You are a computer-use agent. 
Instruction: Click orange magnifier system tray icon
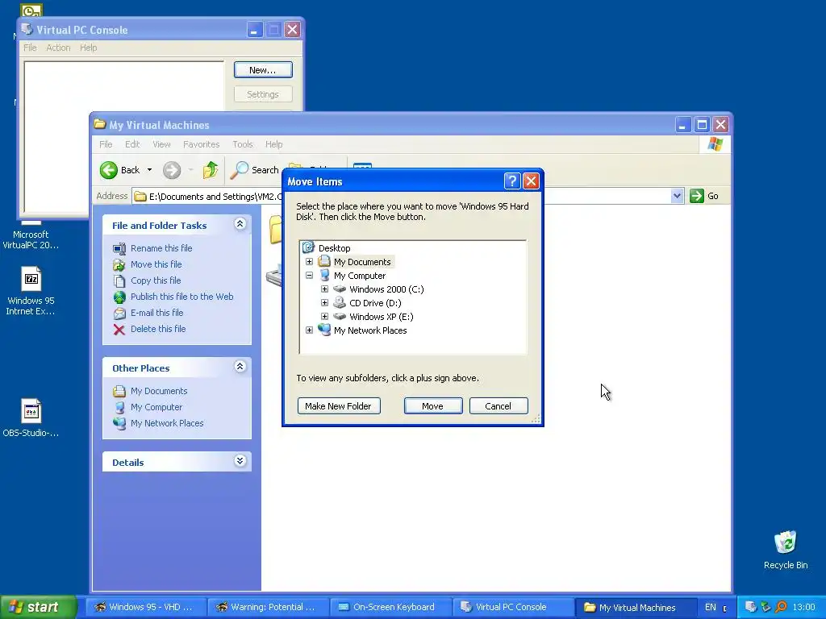781,607
